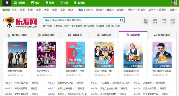Open the 电视剧 navigation menu
This screenshot has height=96, width=179.
point(19,3)
